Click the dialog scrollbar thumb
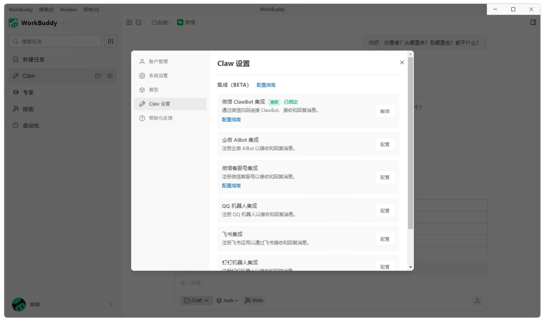 tap(410, 143)
